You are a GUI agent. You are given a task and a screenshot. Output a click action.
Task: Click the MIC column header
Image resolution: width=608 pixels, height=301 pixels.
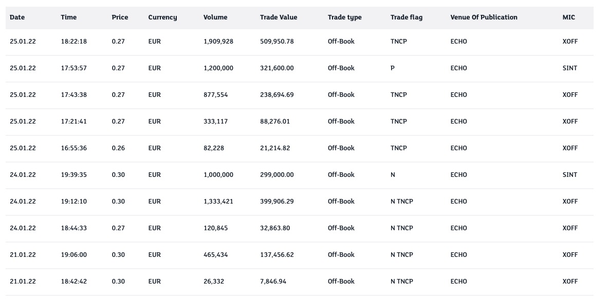point(568,17)
